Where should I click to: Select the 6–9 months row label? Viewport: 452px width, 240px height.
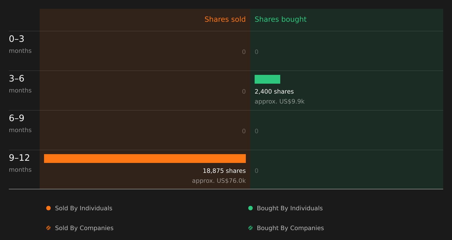pos(20,124)
